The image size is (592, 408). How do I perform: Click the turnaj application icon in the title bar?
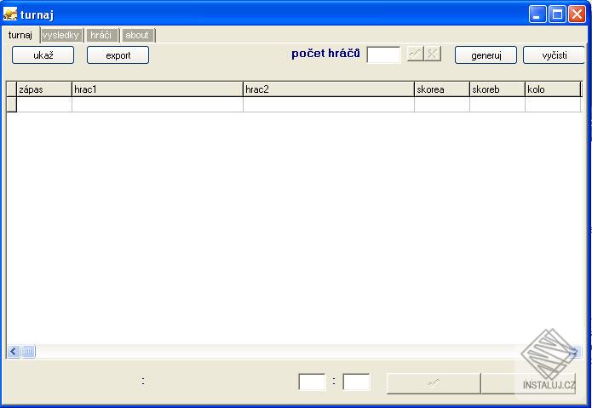(x=10, y=14)
